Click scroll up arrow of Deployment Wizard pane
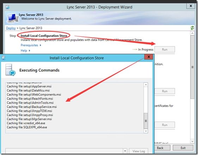This screenshot has width=198, height=155. (192, 33)
